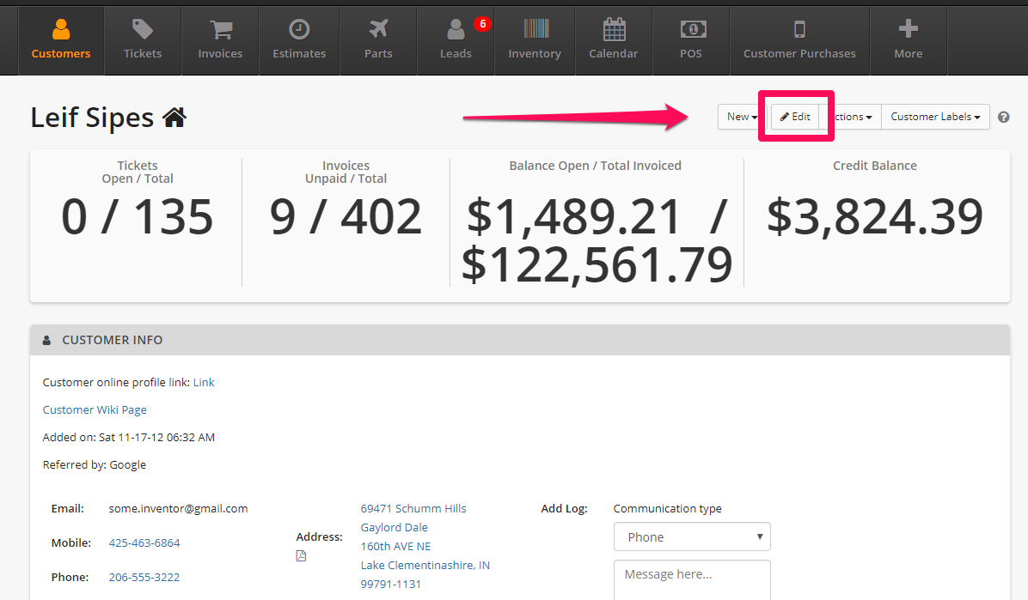1028x600 pixels.
Task: Click the 160th AVE NE address line
Action: pyautogui.click(x=395, y=546)
